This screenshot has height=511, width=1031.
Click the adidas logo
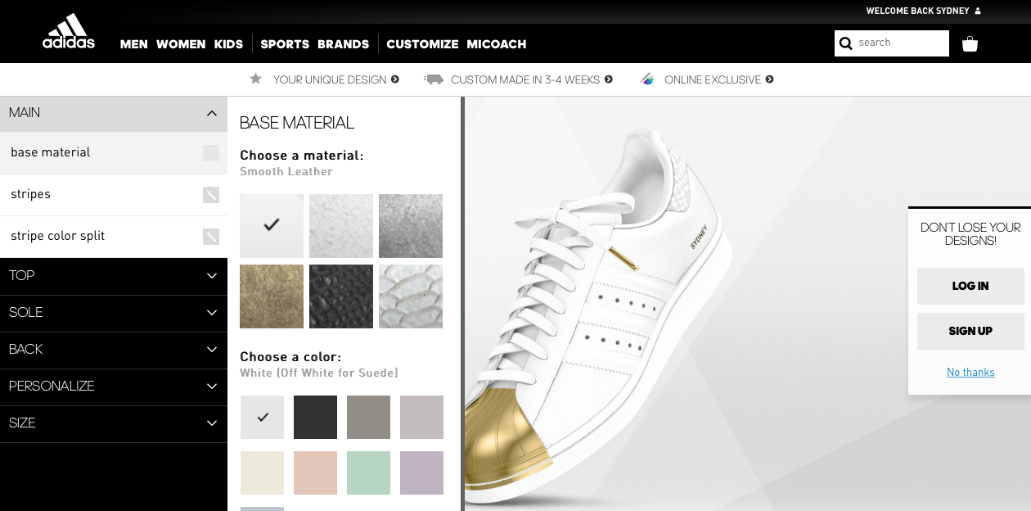(69, 32)
